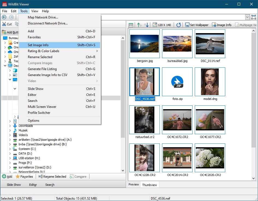Click the thumbnail view layout icon
258x201 pixels.
coord(131,25)
